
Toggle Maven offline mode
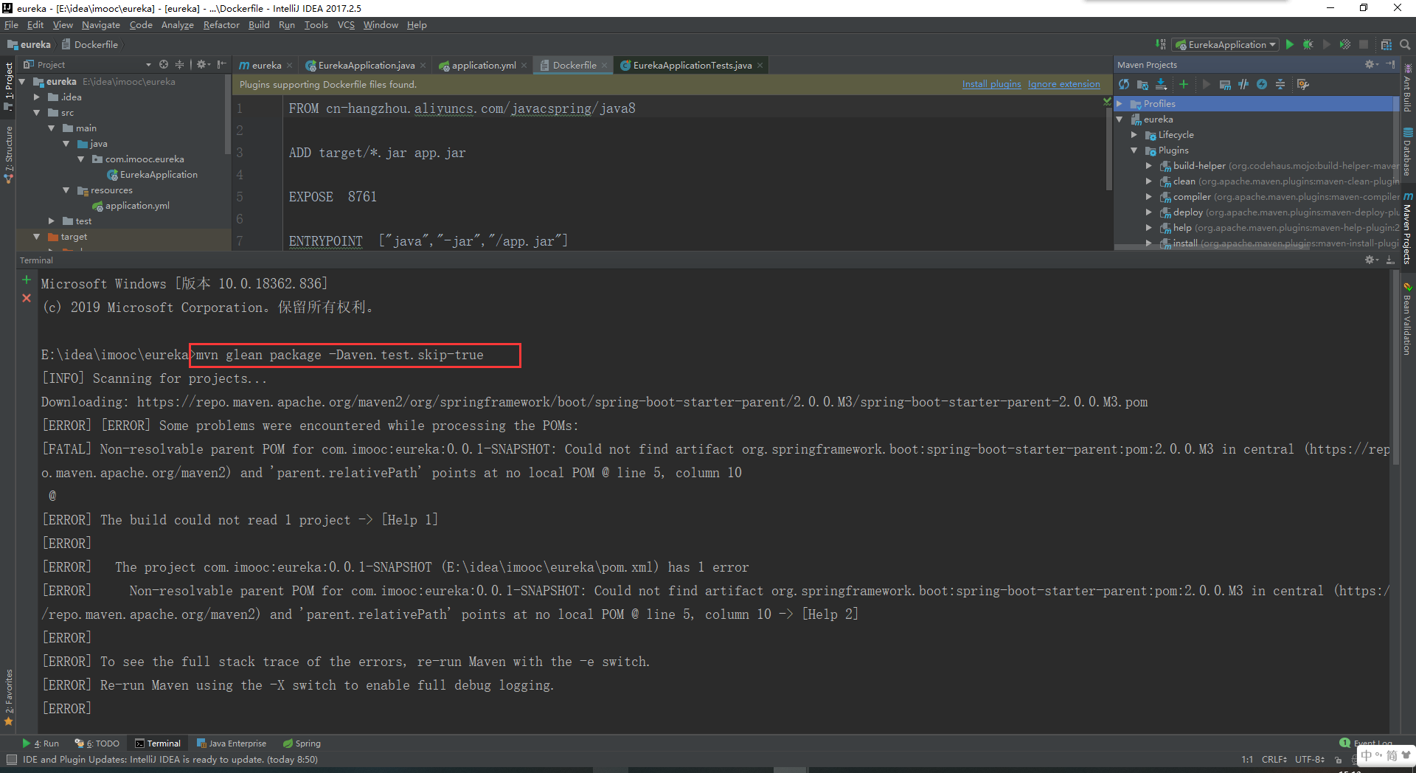[x=1243, y=84]
